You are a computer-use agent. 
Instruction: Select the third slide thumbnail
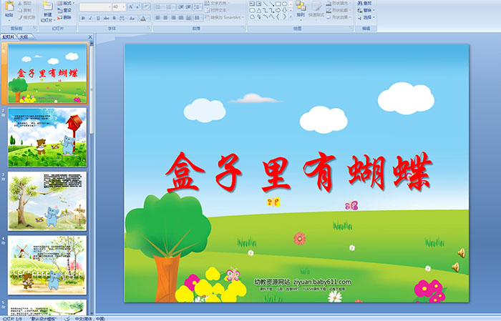coord(47,201)
